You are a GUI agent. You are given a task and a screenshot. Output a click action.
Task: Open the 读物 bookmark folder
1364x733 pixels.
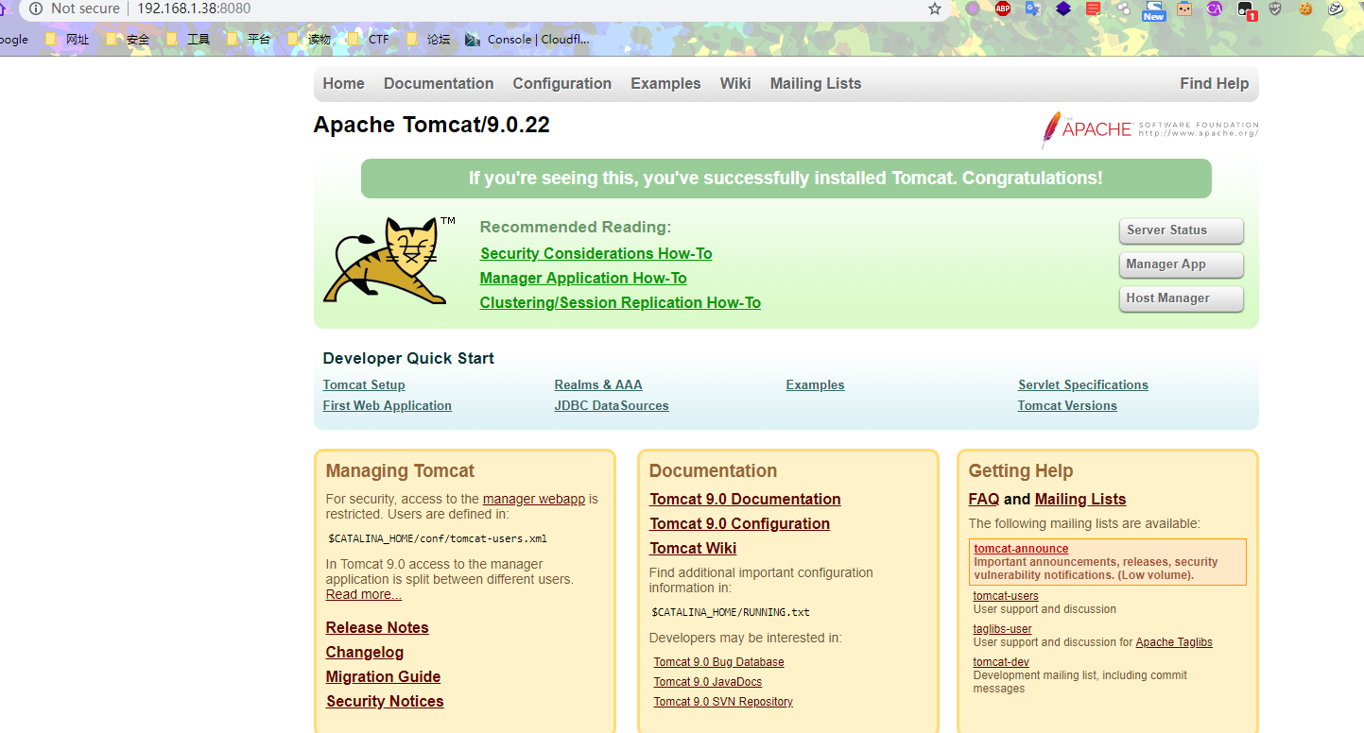(x=309, y=40)
